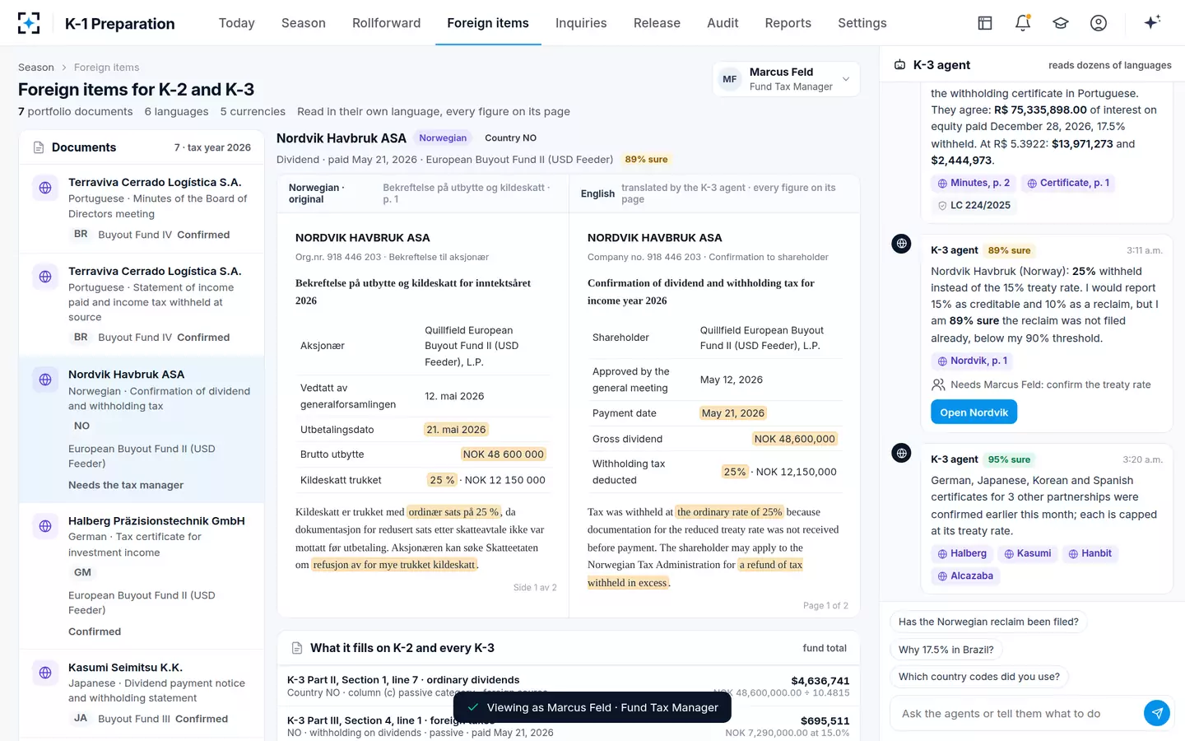This screenshot has height=741, width=1185.
Task: Go back to Season via breadcrumb
Action: [36, 68]
